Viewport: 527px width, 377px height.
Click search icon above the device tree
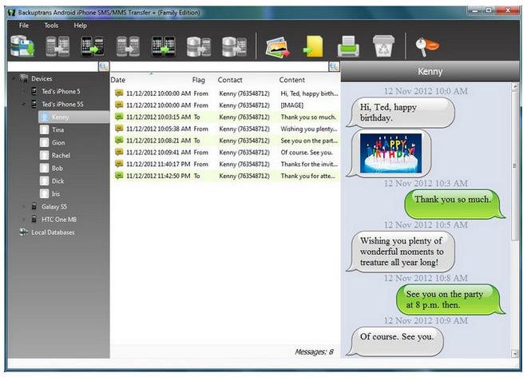point(103,67)
